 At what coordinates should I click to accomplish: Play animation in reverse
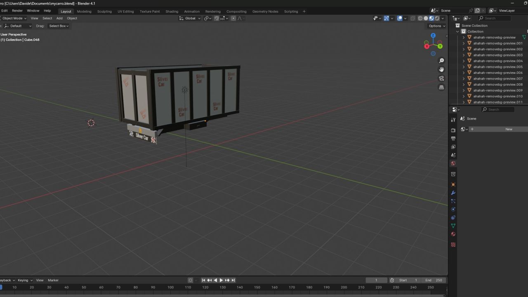(x=215, y=280)
